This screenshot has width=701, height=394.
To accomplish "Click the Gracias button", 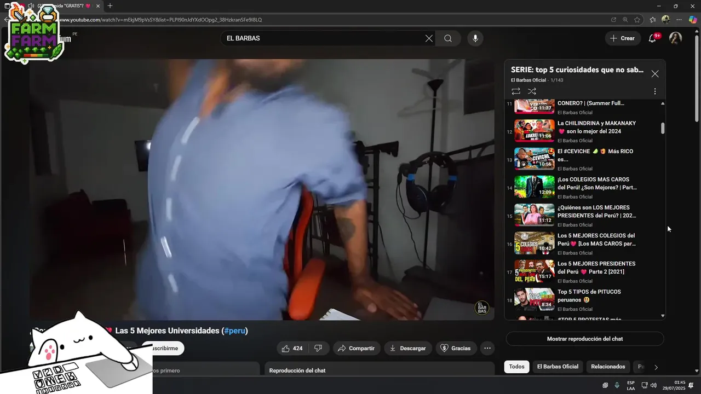I will [456, 349].
